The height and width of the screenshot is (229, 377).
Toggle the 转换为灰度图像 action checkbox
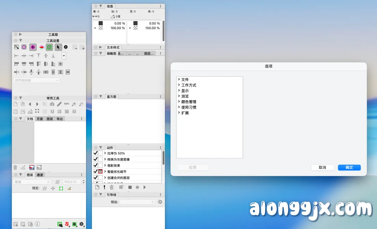pyautogui.click(x=96, y=159)
